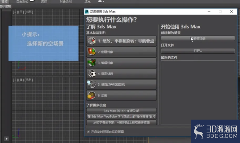Screen dimensions: 240x143
Task: Click the [线框] shading label in 左 viewport
Action: 29,80
